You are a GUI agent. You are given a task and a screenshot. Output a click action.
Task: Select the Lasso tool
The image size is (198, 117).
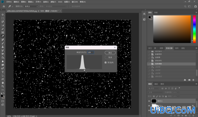3,22
